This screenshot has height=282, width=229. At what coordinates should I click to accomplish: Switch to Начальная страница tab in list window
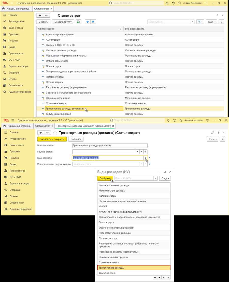coord(16,9)
